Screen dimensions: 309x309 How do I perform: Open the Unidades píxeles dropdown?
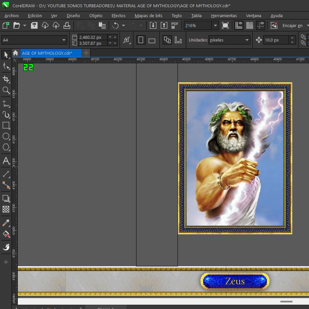247,40
